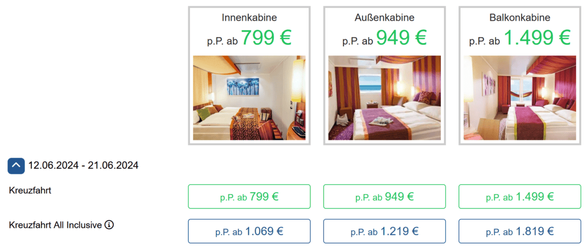Click the Außenkabine card title
The image size is (585, 251).
click(385, 18)
